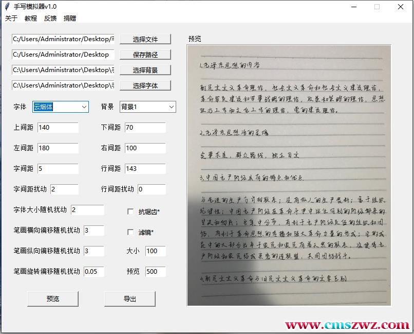Screen dimensions: 414x334
Task: Open the 教程 menu
Action: point(31,18)
